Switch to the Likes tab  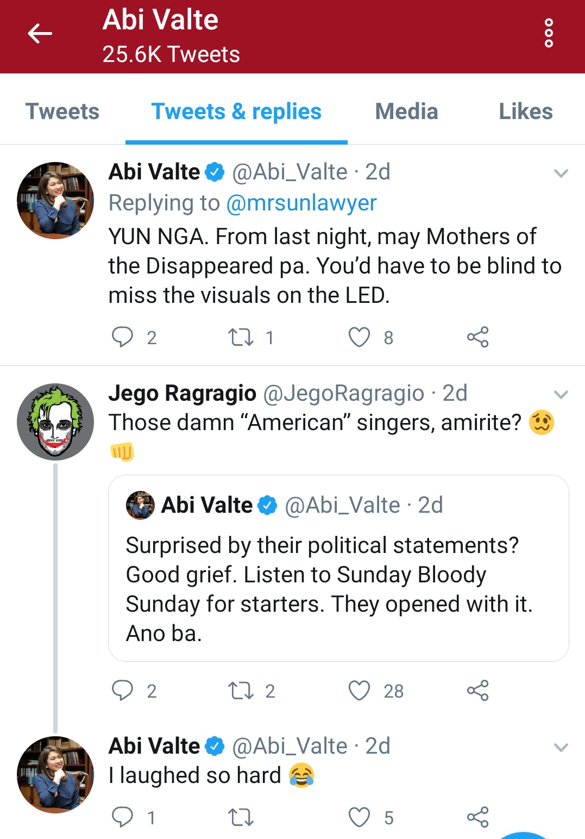(x=525, y=111)
